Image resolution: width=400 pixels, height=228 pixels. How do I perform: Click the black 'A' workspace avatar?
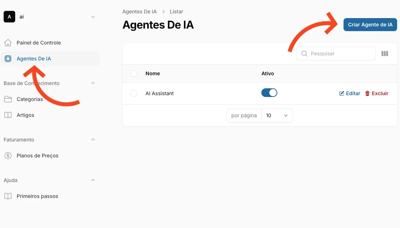(x=9, y=17)
